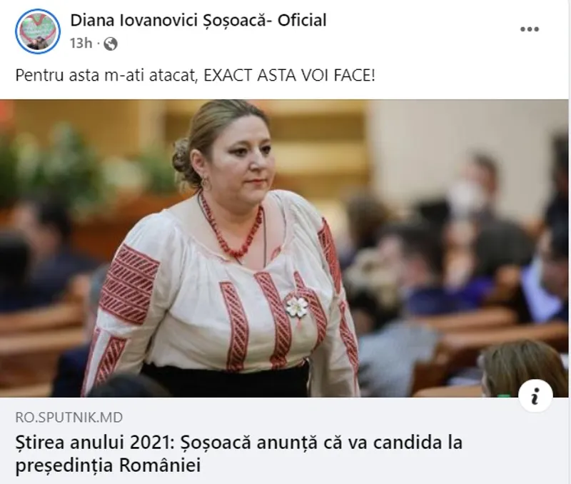Click the gray link card footer area

(284, 440)
